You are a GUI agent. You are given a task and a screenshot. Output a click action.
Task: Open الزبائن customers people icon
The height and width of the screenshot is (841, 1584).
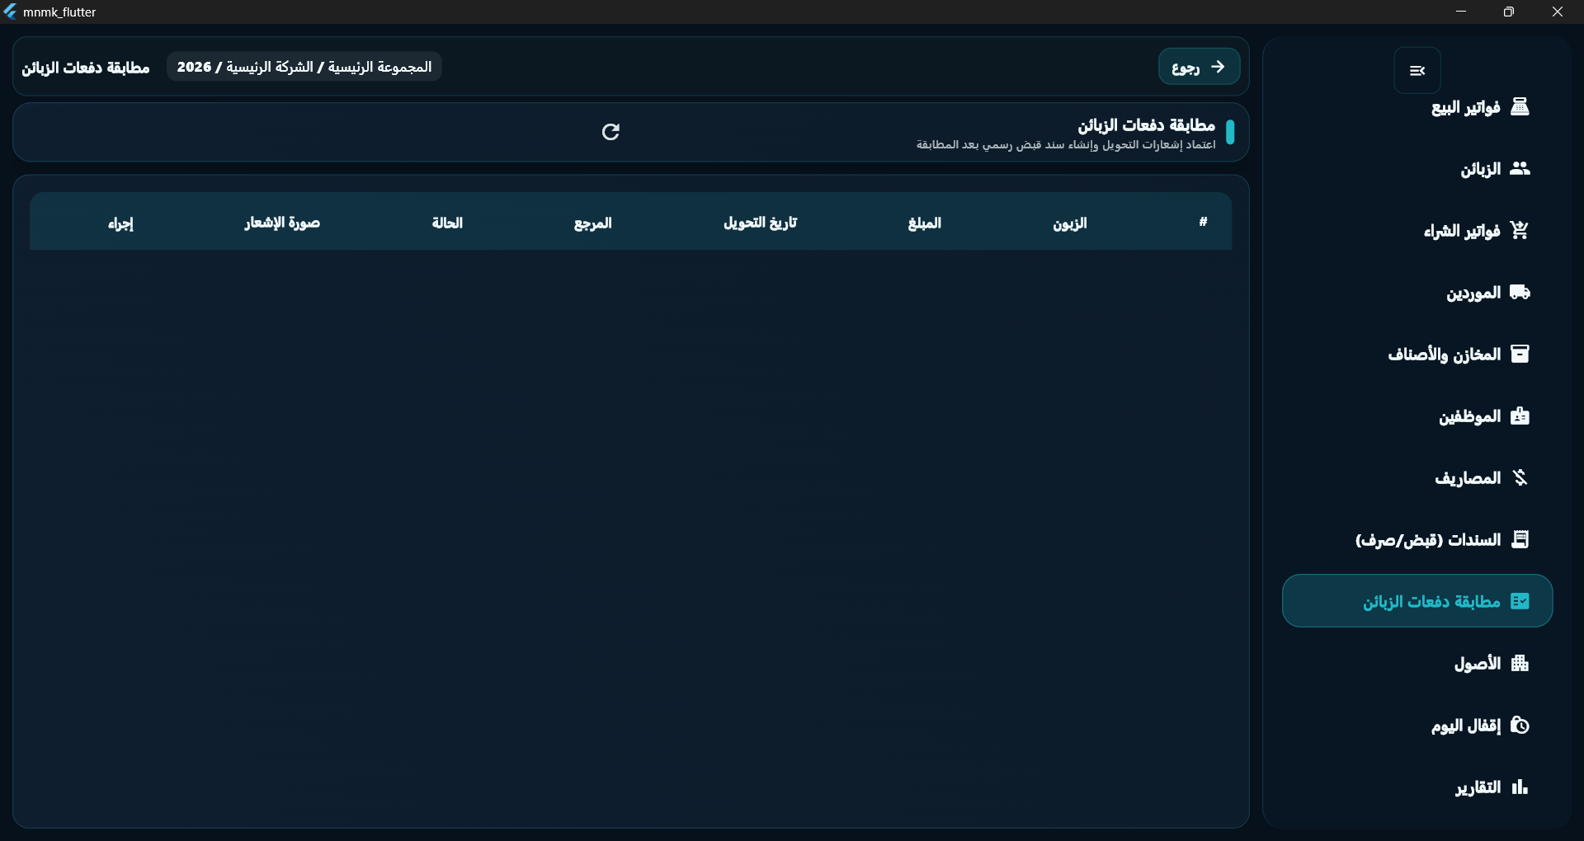(1520, 169)
